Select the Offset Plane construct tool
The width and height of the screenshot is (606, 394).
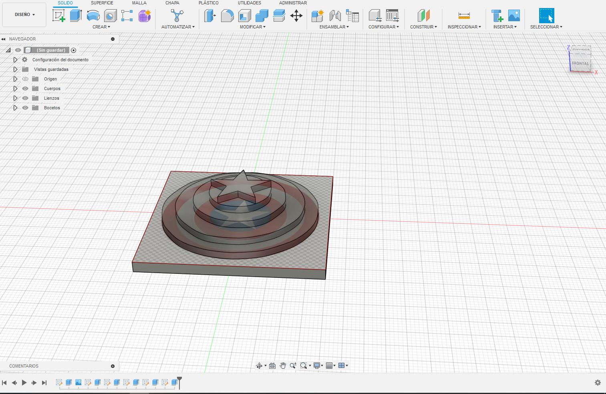pyautogui.click(x=423, y=16)
